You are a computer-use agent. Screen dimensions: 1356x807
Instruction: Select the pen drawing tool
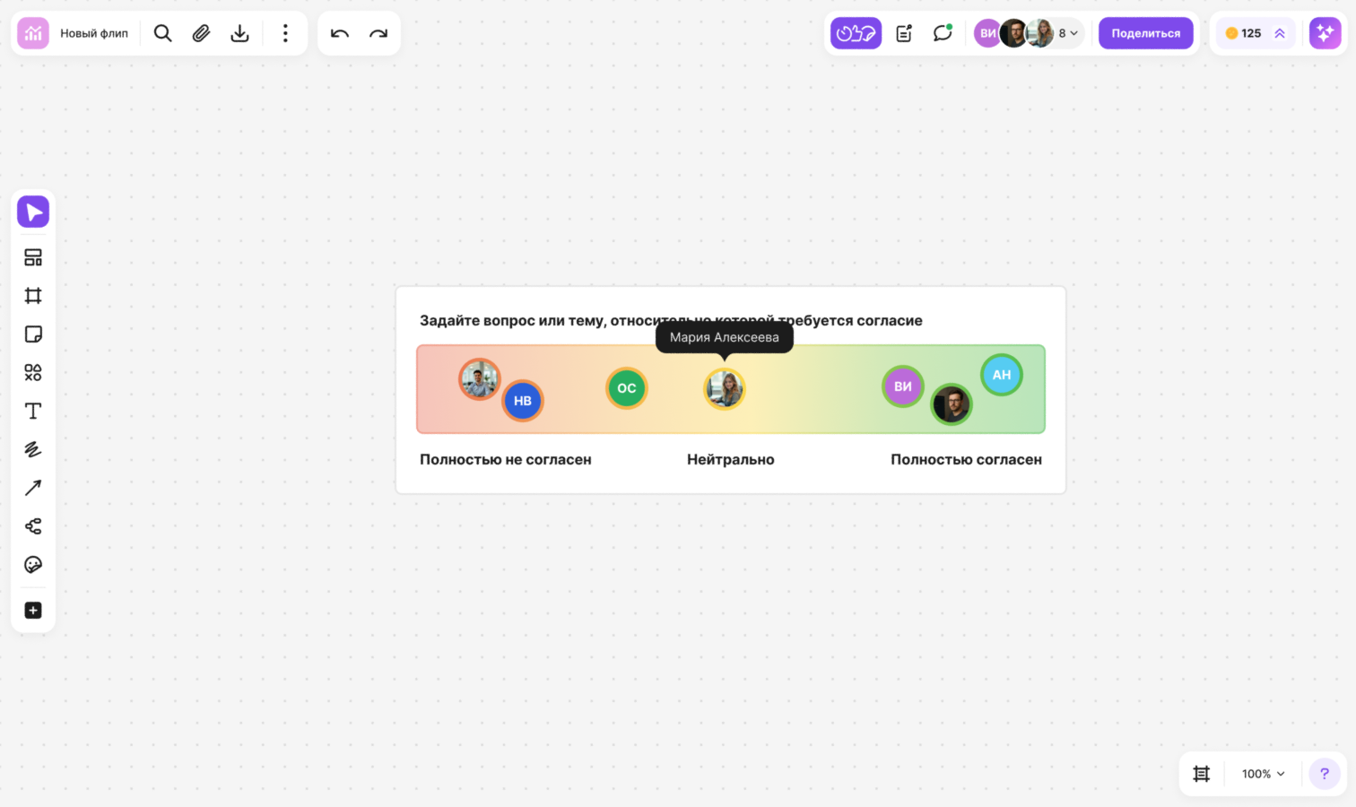(33, 449)
